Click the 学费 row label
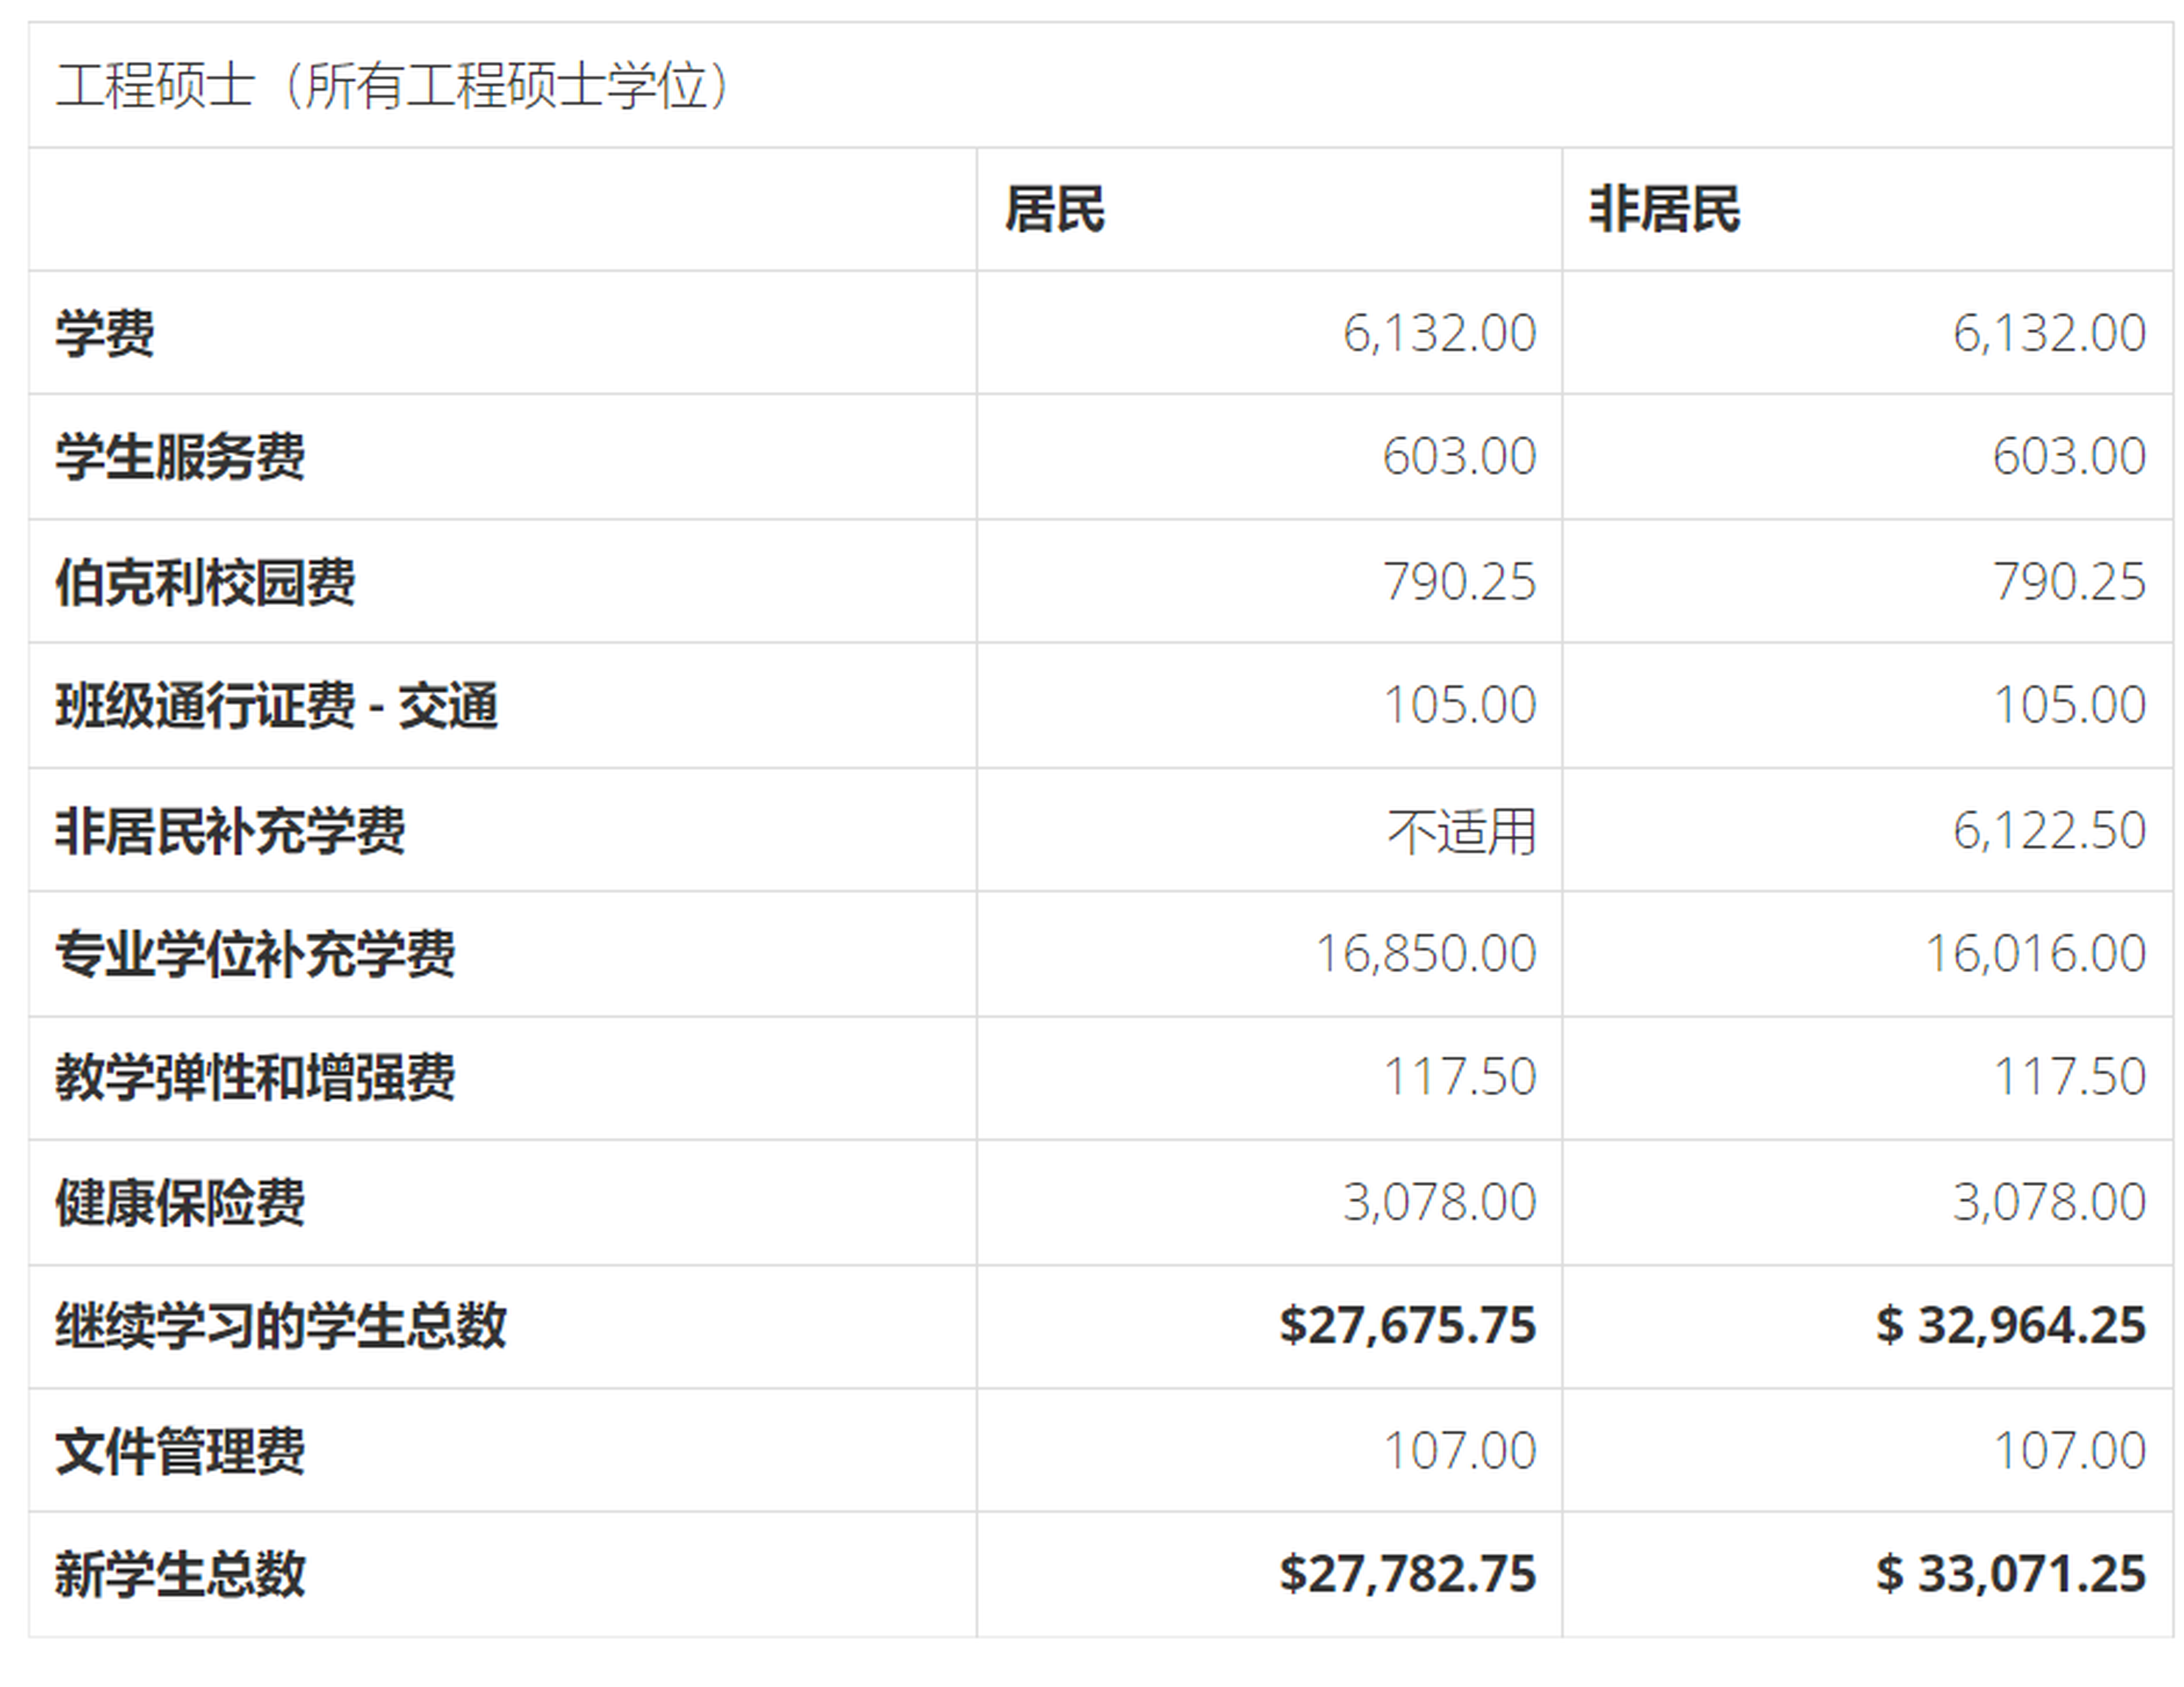 (x=105, y=333)
